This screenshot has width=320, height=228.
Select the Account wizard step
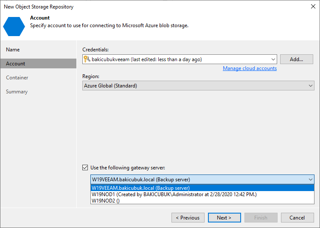pos(39,64)
